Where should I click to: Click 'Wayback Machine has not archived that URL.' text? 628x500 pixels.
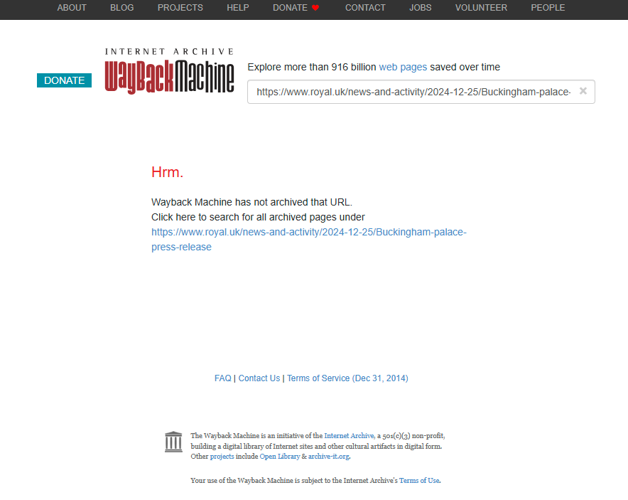252,202
